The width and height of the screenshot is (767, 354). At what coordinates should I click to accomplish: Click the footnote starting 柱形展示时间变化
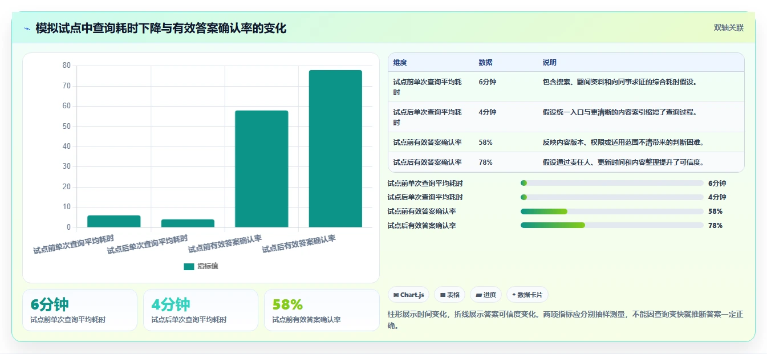pos(565,320)
